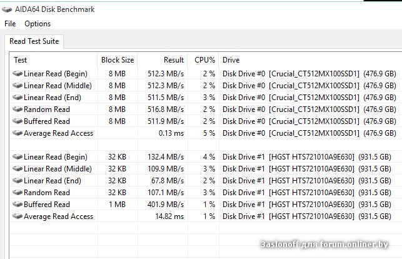Switch to the Read Test Suite tab
Screen dimensions: 402x259
click(x=34, y=41)
